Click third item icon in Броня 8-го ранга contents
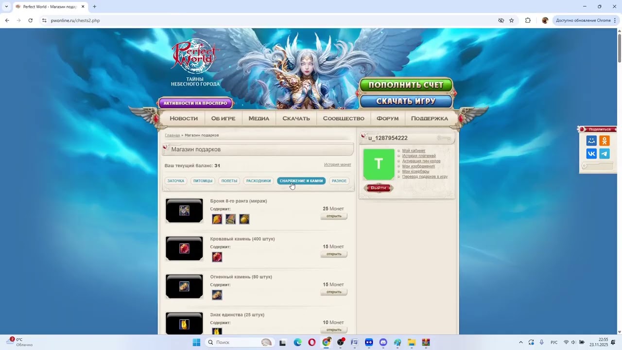622x350 pixels. click(x=244, y=219)
